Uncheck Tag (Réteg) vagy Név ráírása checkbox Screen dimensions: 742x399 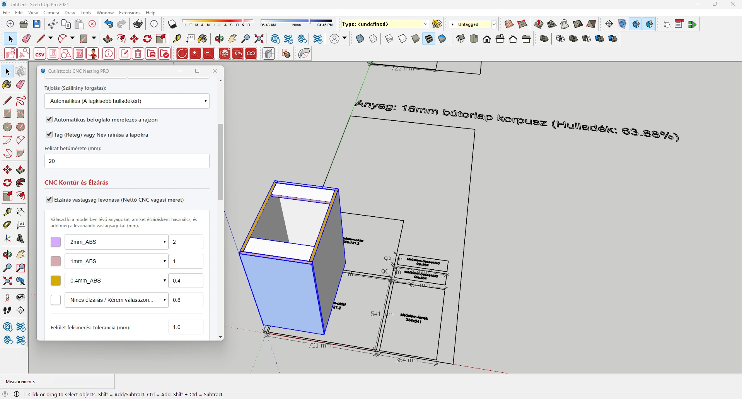tap(49, 134)
